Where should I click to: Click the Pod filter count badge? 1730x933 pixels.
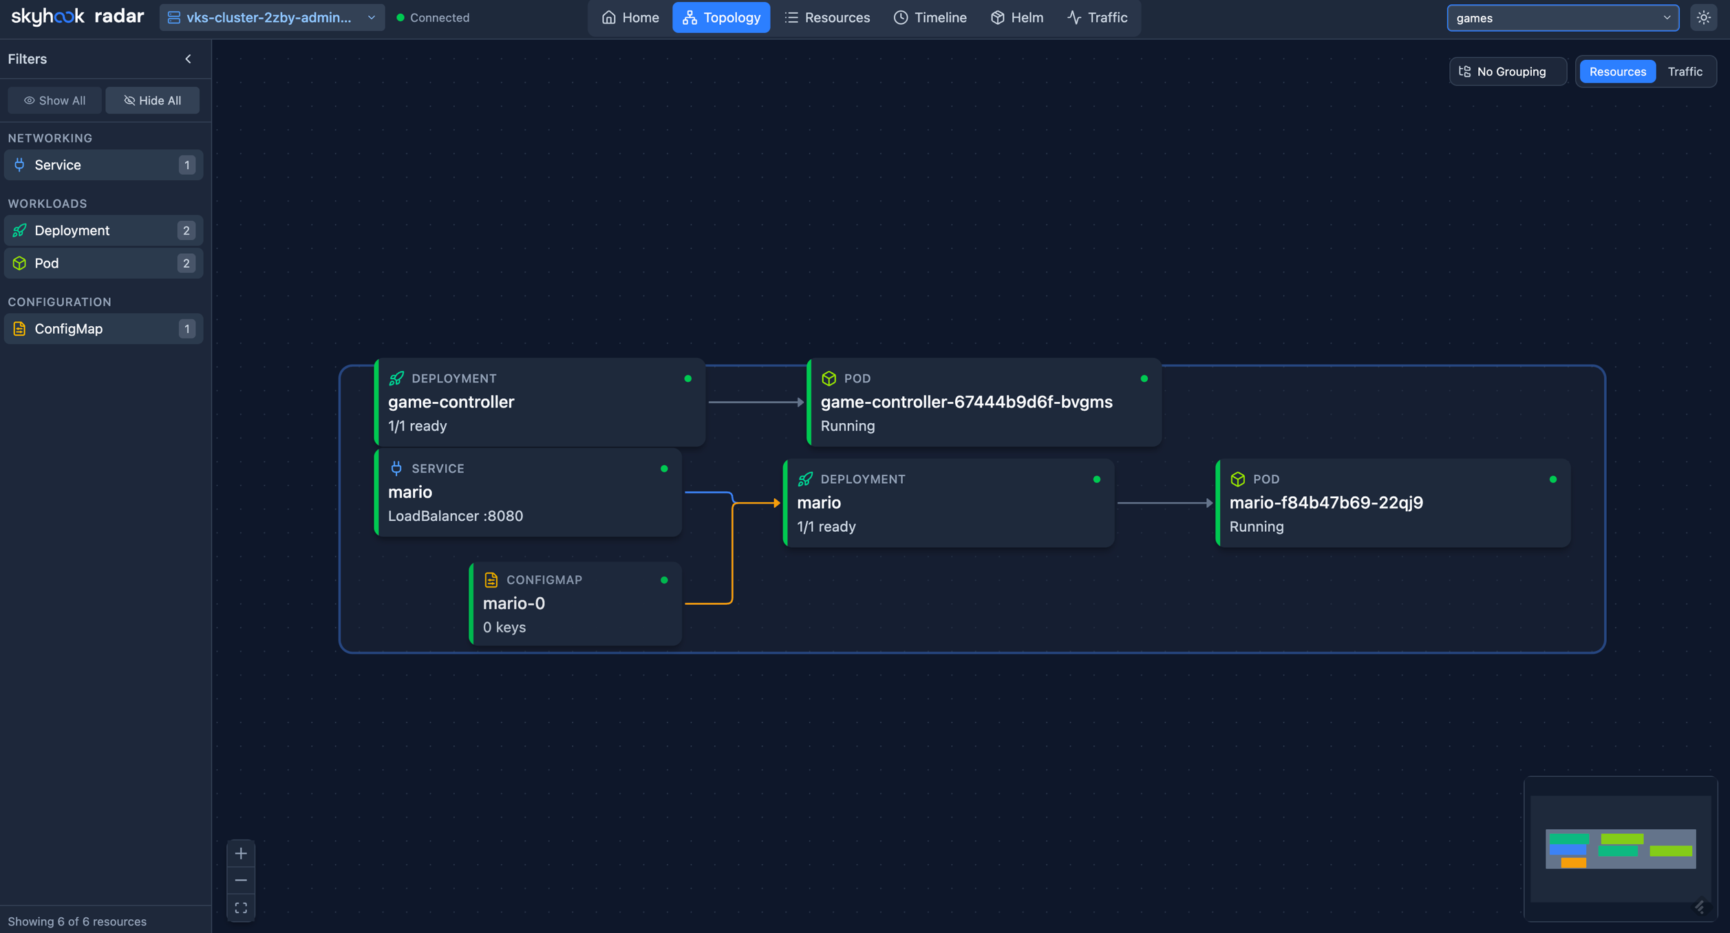pyautogui.click(x=186, y=264)
